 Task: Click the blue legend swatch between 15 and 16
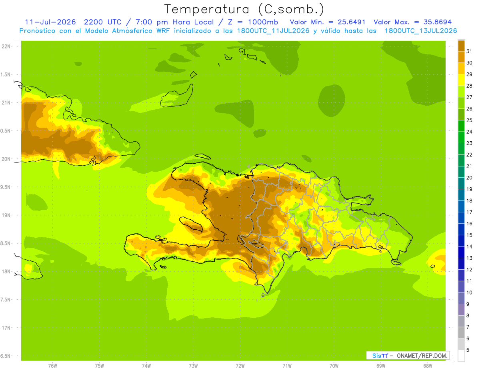[461, 229]
